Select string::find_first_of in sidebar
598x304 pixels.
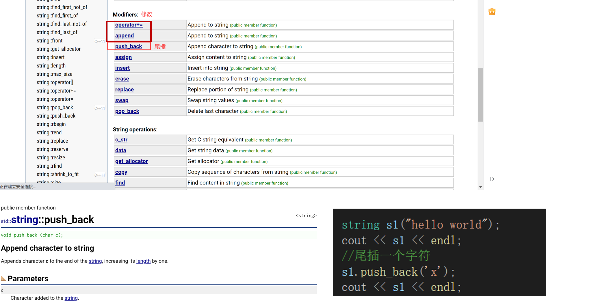pos(57,16)
